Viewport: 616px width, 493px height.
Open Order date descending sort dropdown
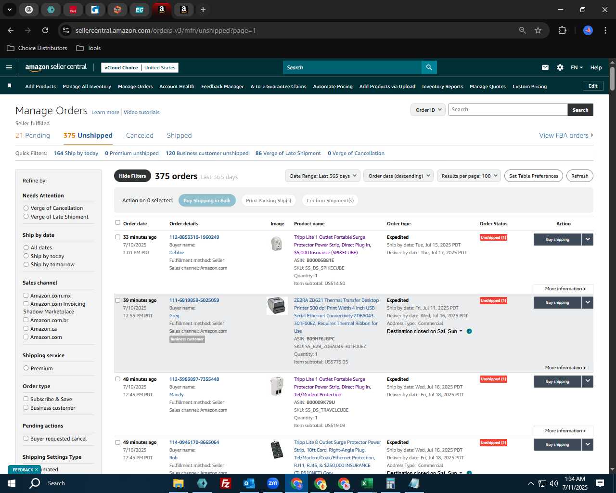pos(398,176)
